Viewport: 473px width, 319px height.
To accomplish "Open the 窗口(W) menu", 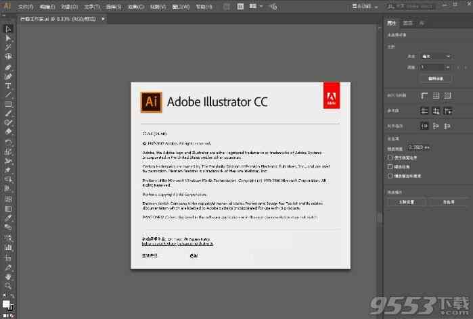I will tap(181, 7).
